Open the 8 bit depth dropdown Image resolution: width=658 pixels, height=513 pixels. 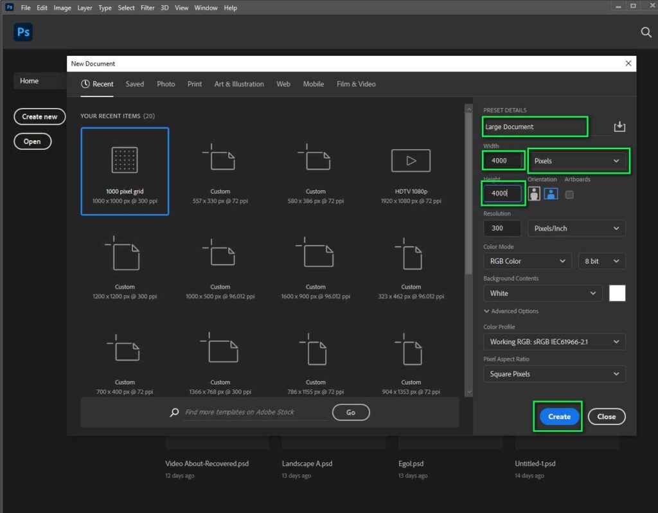click(601, 261)
